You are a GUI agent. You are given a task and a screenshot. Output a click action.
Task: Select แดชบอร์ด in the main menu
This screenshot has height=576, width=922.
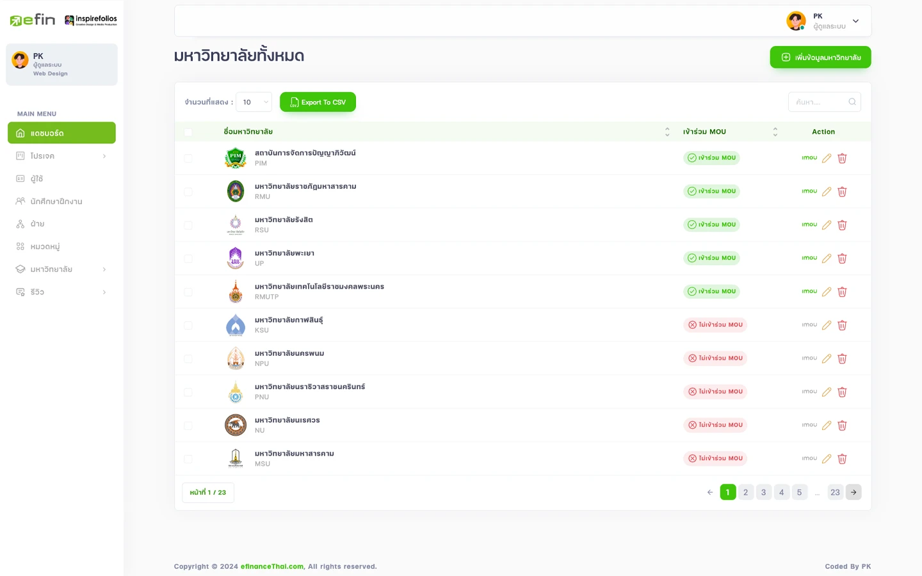(x=61, y=133)
